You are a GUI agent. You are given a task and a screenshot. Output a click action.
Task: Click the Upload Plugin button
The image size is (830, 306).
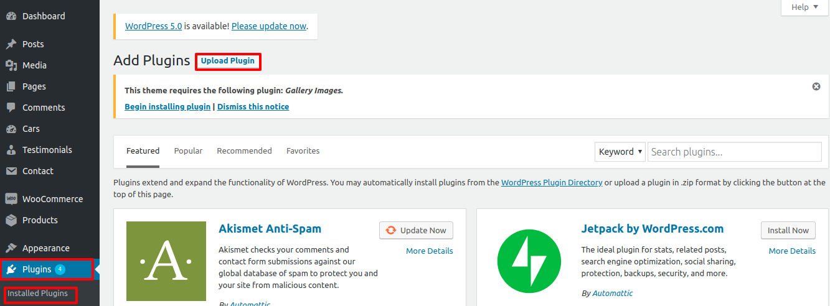click(227, 61)
